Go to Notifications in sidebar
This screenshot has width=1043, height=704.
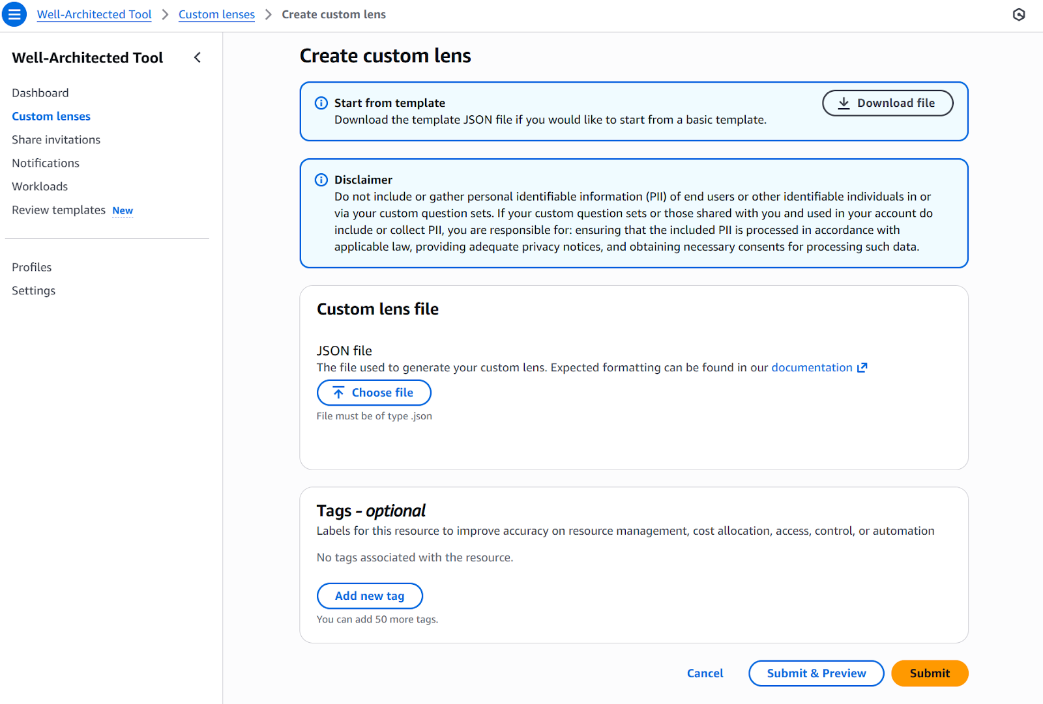click(x=46, y=163)
